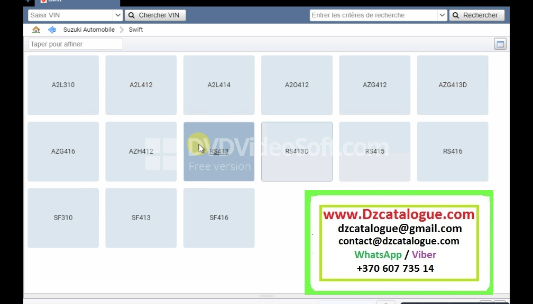The image size is (533, 304).
Task: Select the AZH412 model tile
Action: point(141,151)
